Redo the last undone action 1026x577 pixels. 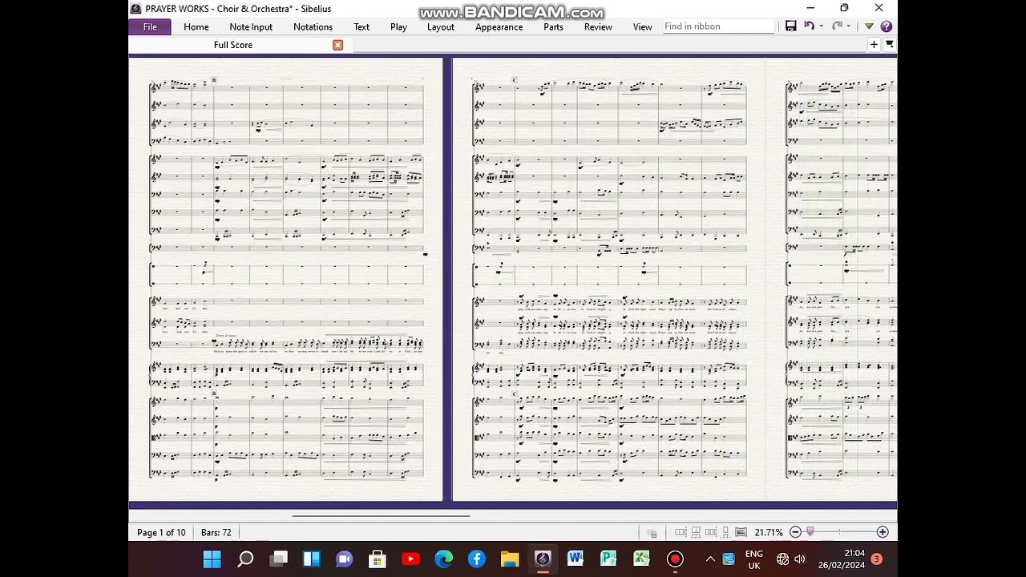[x=837, y=26]
